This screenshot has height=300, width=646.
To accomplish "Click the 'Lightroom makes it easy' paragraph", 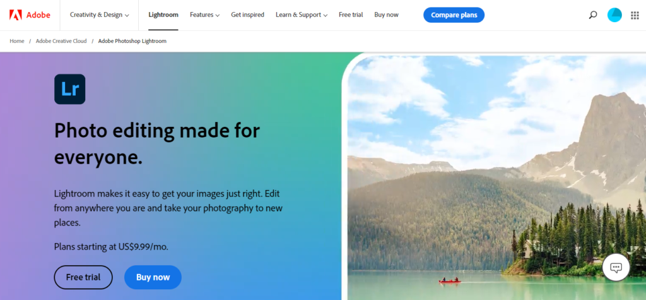I will [168, 208].
